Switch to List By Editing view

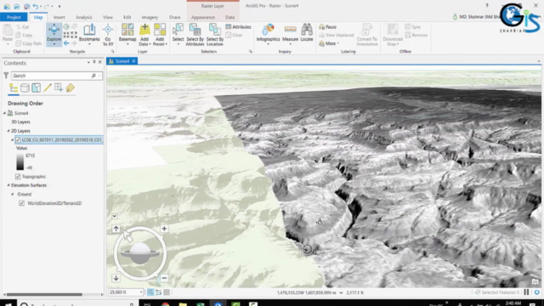48,88
